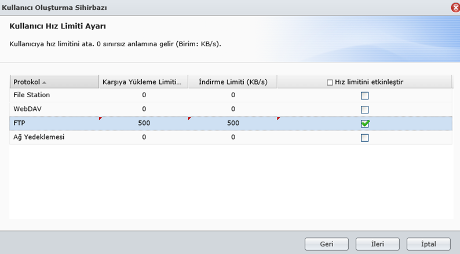The width and height of the screenshot is (460, 254).
Task: Sort by the Protokol column header
Action: click(54, 82)
